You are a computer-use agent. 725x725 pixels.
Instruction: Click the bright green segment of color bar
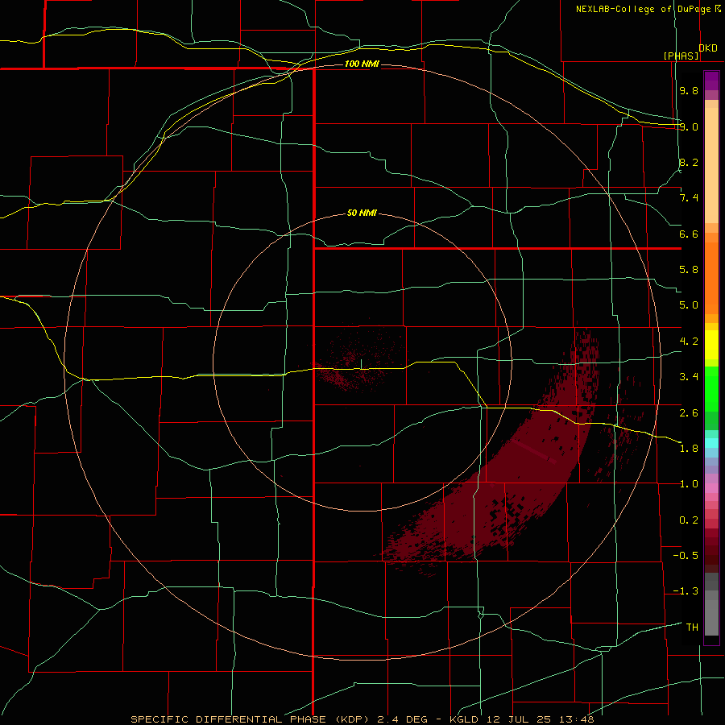[x=711, y=389]
